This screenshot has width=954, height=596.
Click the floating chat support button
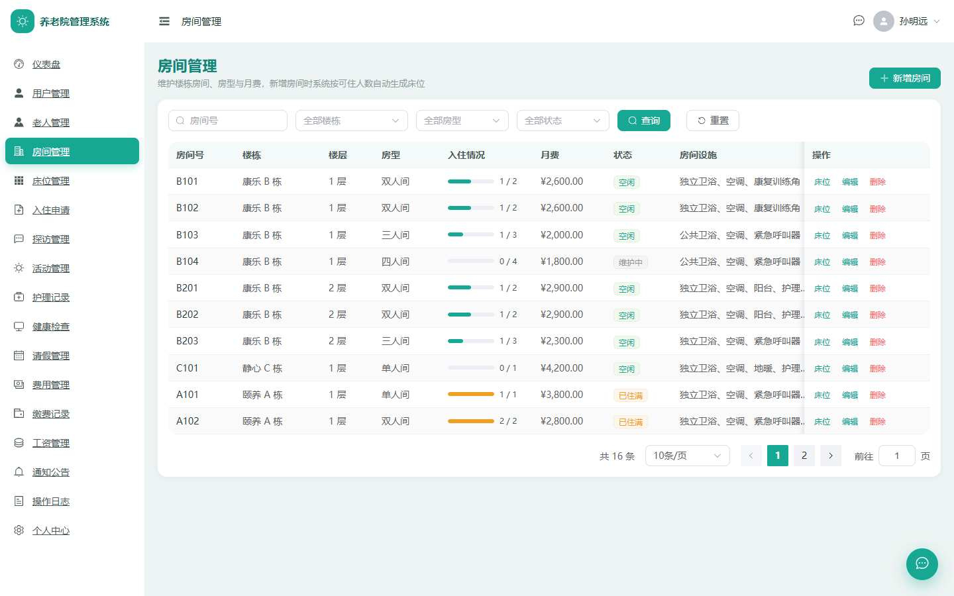922,564
